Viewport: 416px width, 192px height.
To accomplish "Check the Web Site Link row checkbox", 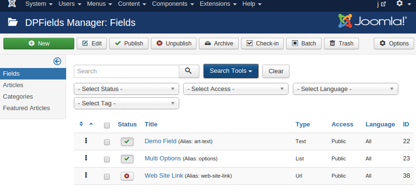I will pos(107,177).
